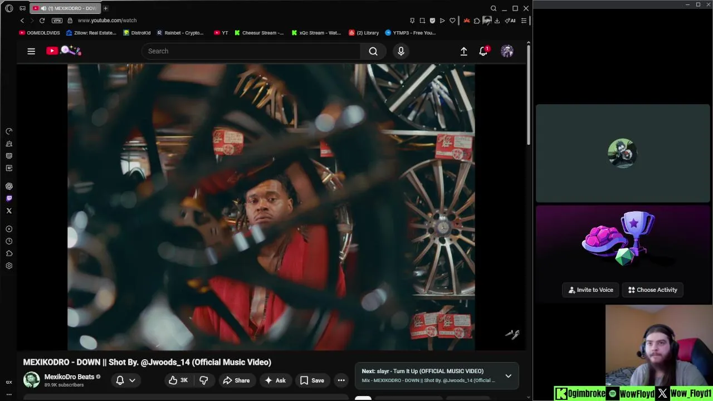Toggle the channel notification bell
713x401 pixels.
click(120, 380)
